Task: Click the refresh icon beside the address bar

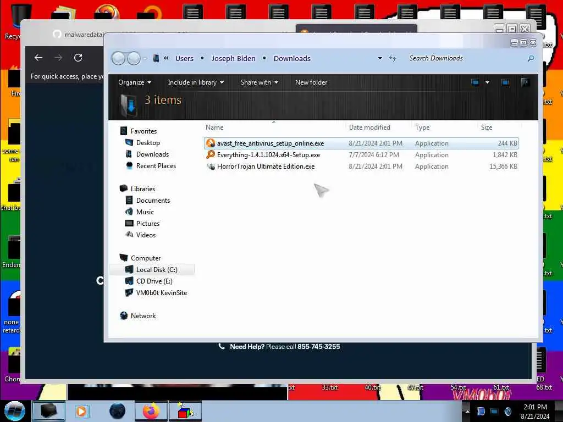Action: [393, 58]
